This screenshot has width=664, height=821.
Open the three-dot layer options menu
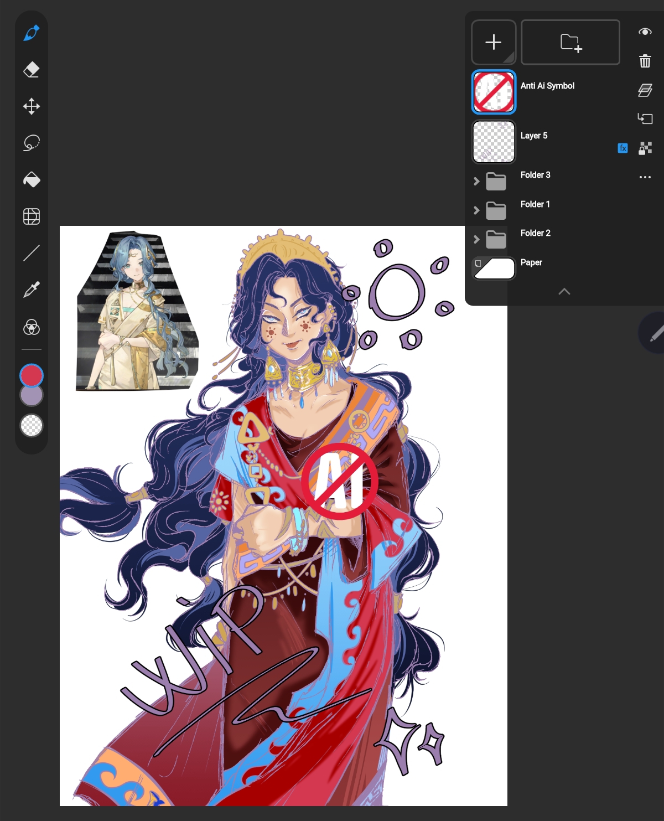(645, 177)
